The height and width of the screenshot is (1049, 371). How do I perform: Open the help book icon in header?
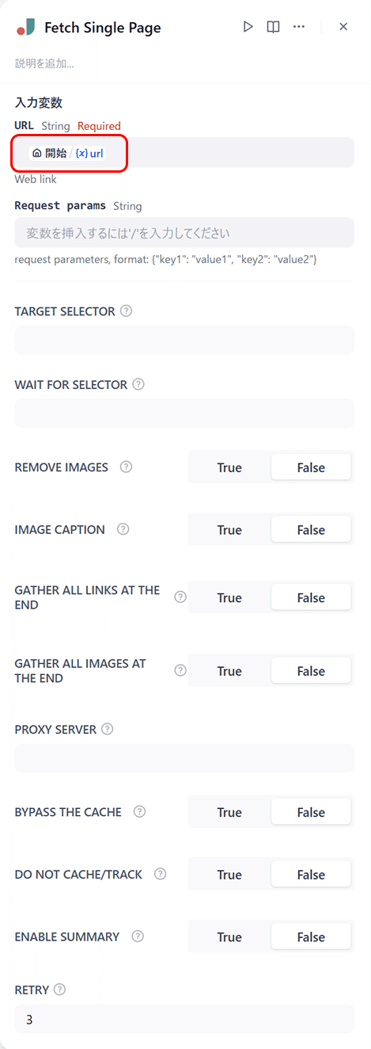(x=273, y=27)
